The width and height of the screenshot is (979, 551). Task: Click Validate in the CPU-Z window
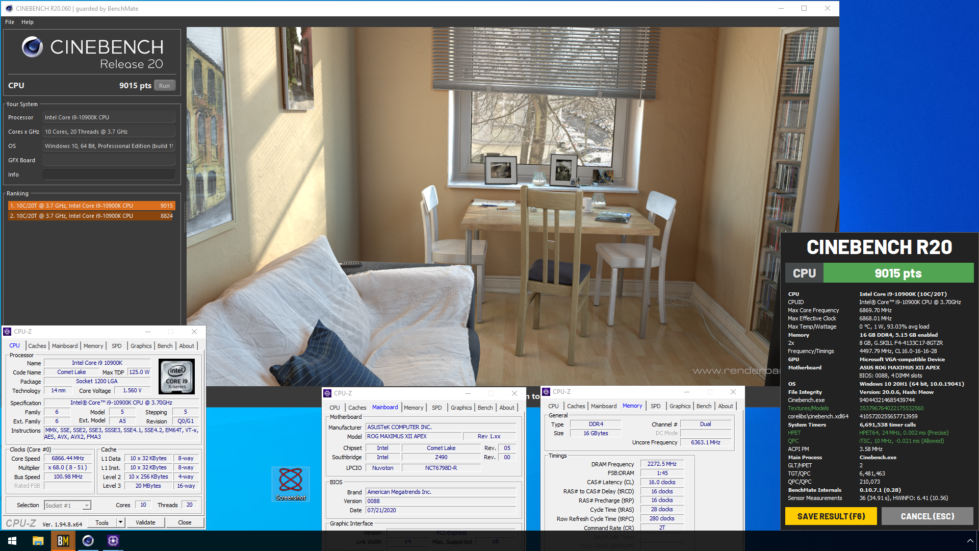(145, 522)
